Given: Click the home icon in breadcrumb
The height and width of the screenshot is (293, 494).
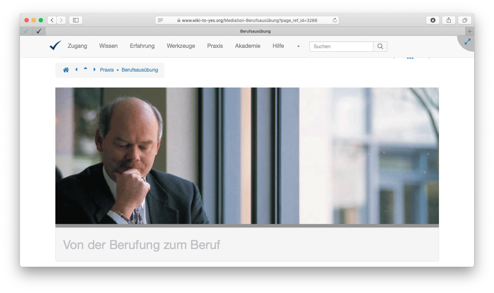Looking at the screenshot, I should pos(66,70).
